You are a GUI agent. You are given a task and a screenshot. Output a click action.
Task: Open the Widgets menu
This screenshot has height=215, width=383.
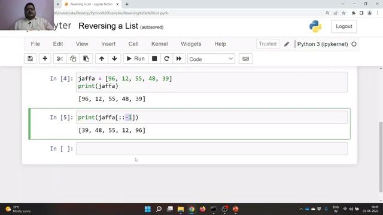click(191, 44)
